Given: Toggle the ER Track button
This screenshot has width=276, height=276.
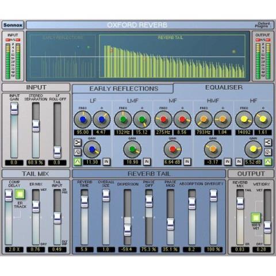Looking at the screenshot, I should click(20, 194).
